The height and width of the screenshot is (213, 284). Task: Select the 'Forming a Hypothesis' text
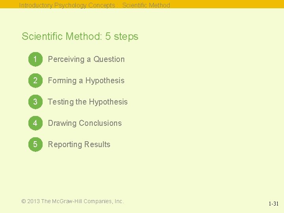[86, 81]
